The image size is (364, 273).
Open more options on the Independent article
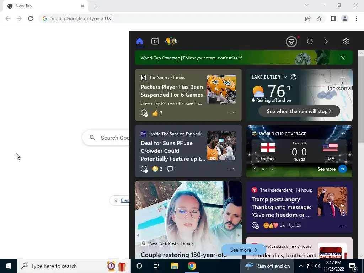coord(342,225)
